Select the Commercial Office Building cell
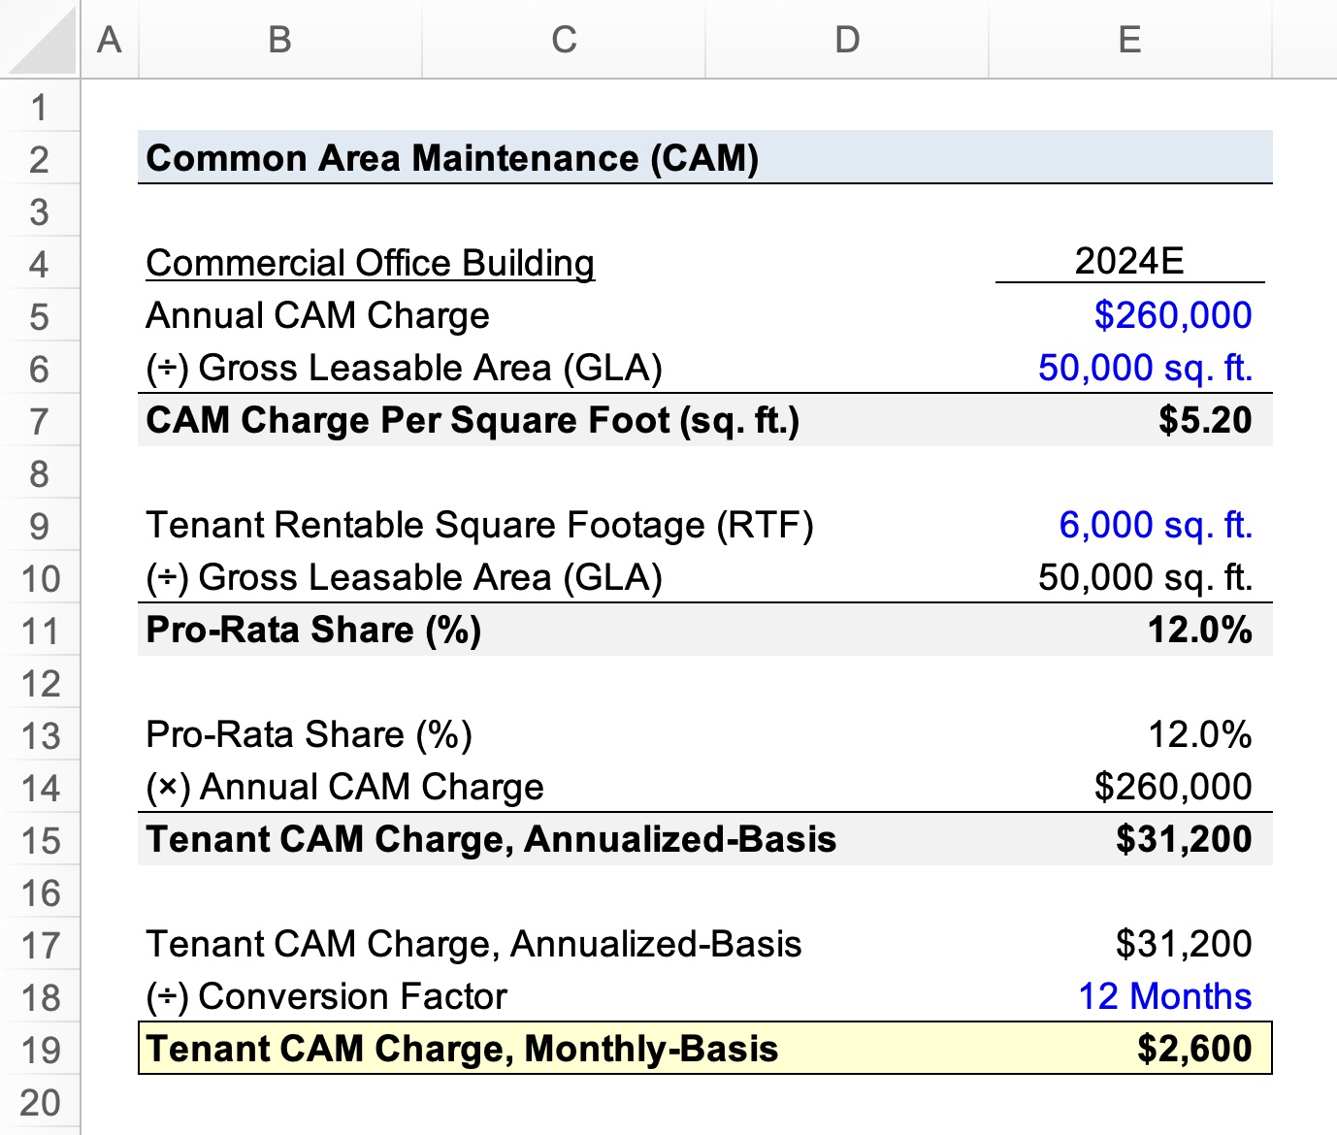This screenshot has width=1337, height=1135. (370, 263)
